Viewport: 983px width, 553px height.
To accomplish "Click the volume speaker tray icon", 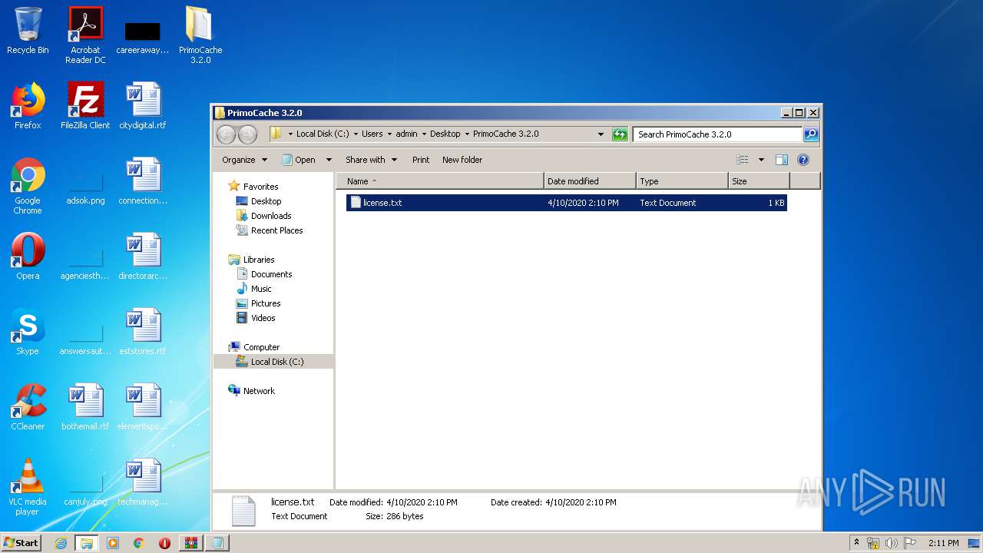I will tap(891, 543).
